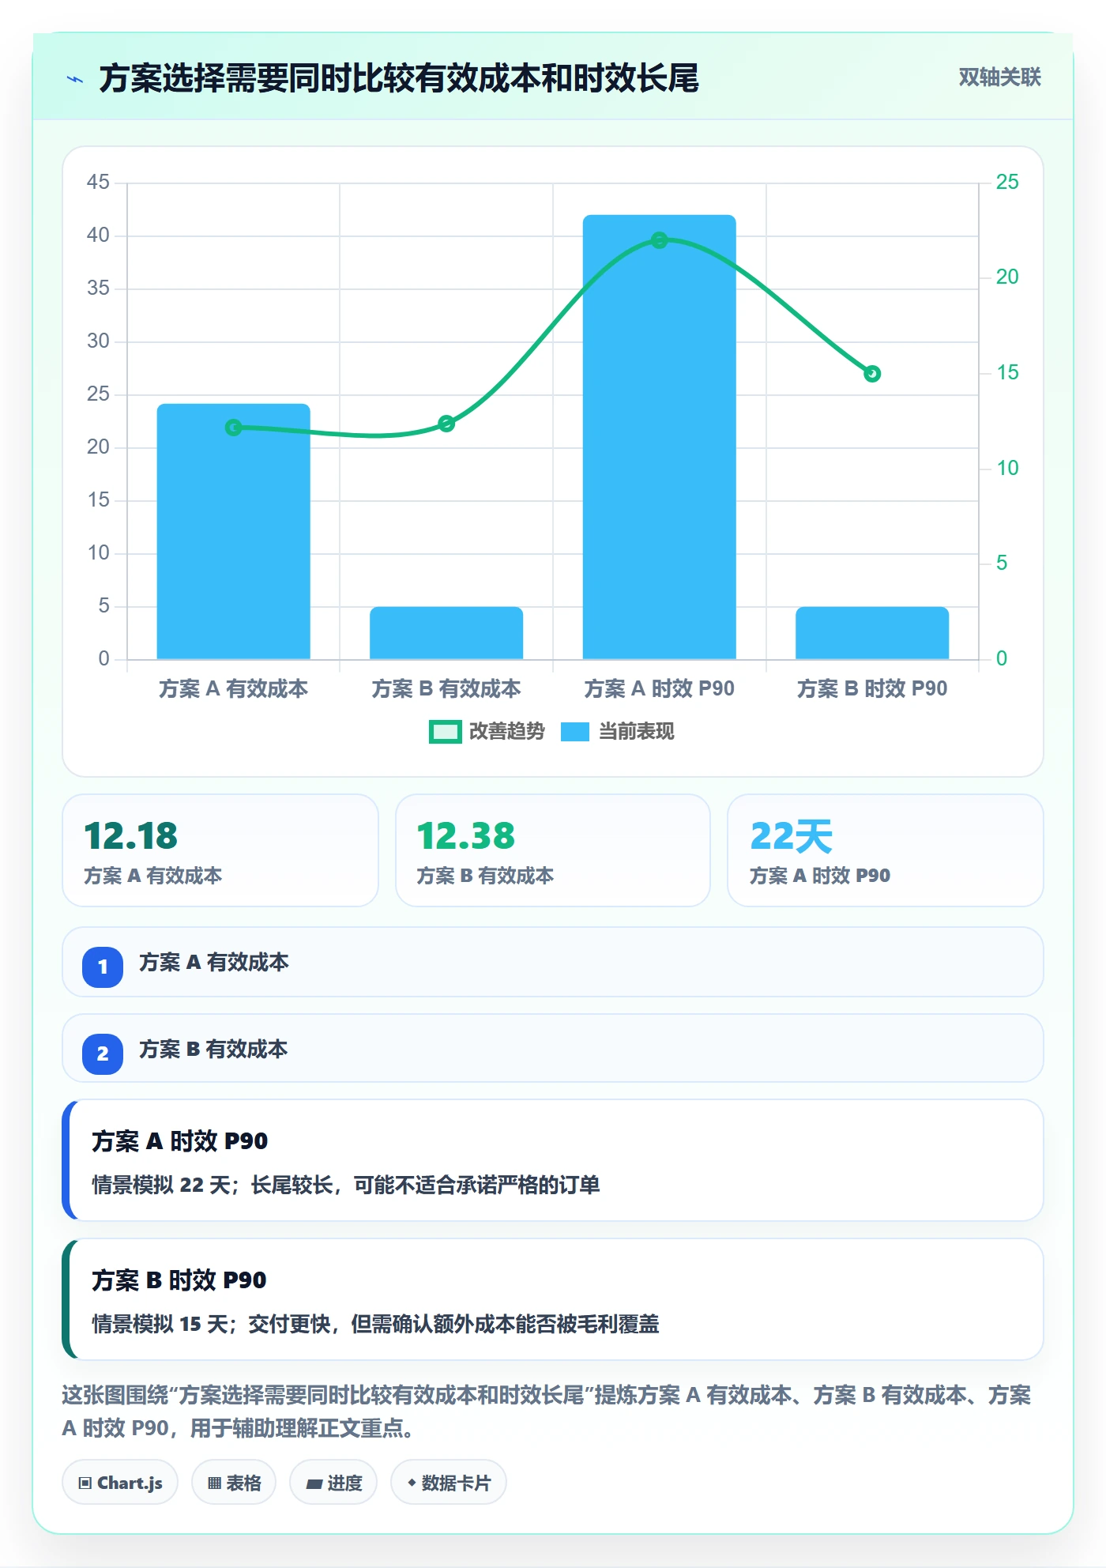Click x-axis label 方案 A 有效成本
The height and width of the screenshot is (1568, 1106).
(234, 689)
